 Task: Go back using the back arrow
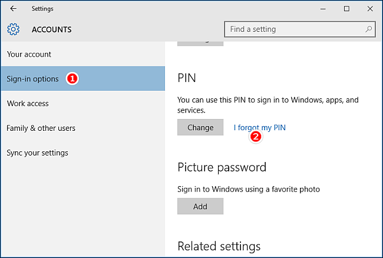coord(13,9)
